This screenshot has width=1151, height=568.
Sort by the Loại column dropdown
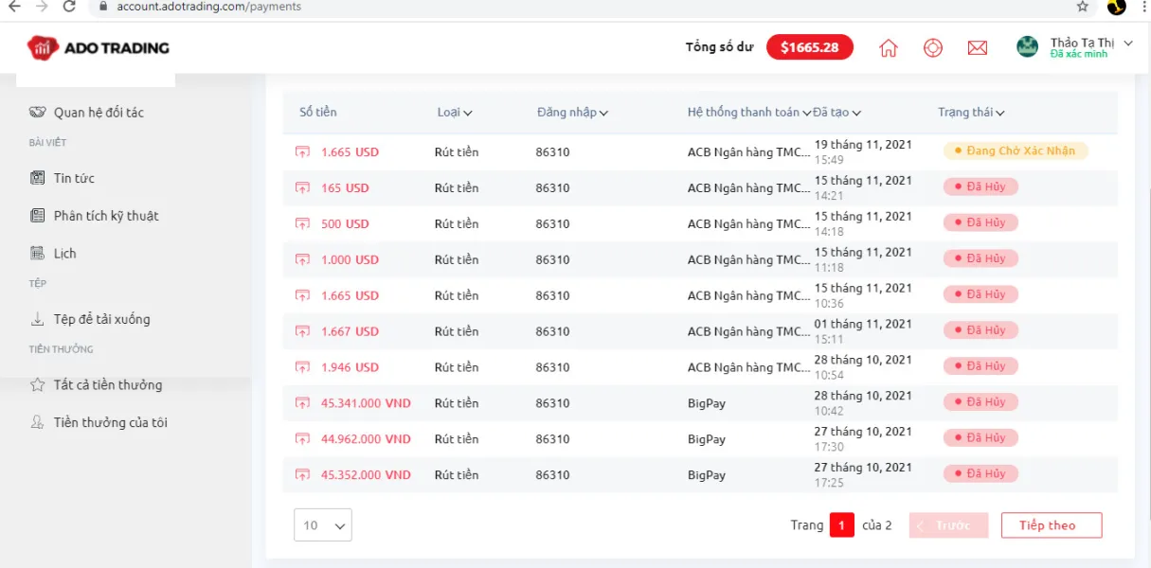tap(455, 112)
